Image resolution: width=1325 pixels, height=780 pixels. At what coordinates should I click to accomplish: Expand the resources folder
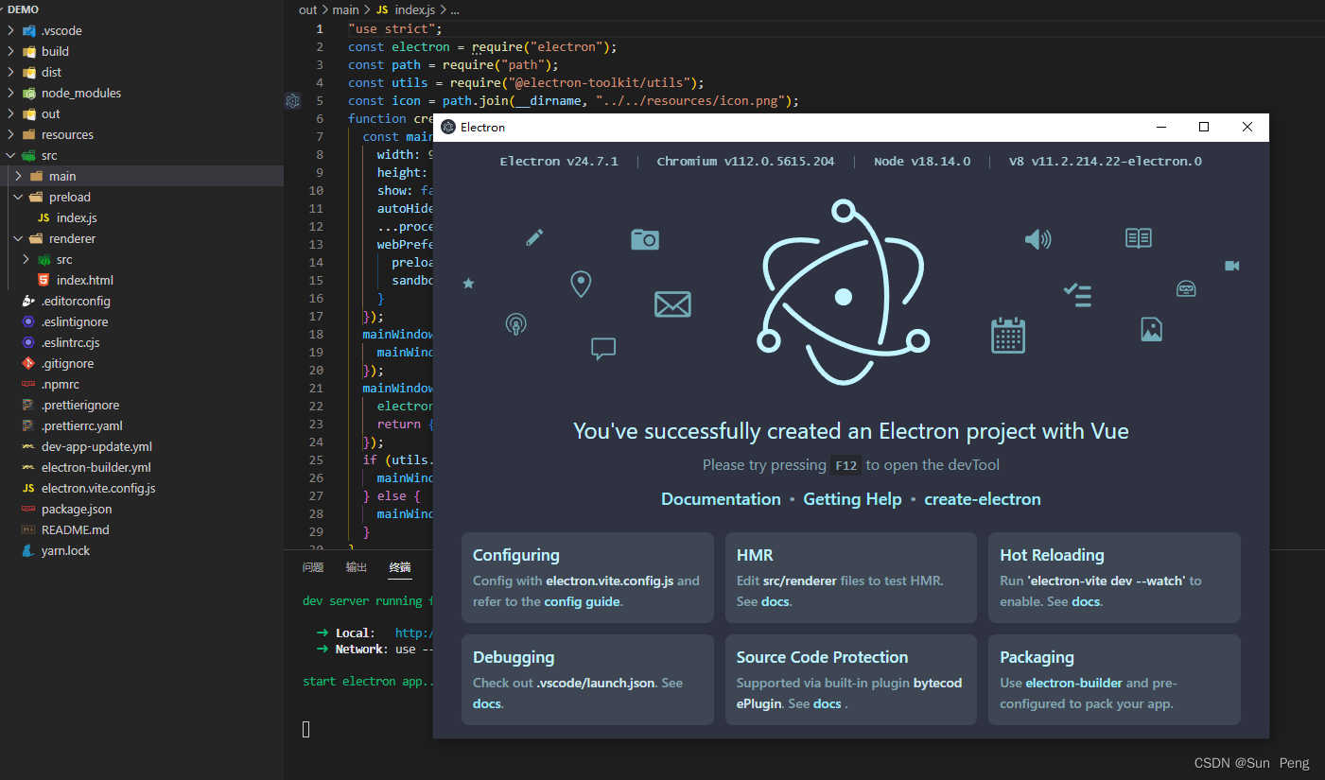click(10, 134)
